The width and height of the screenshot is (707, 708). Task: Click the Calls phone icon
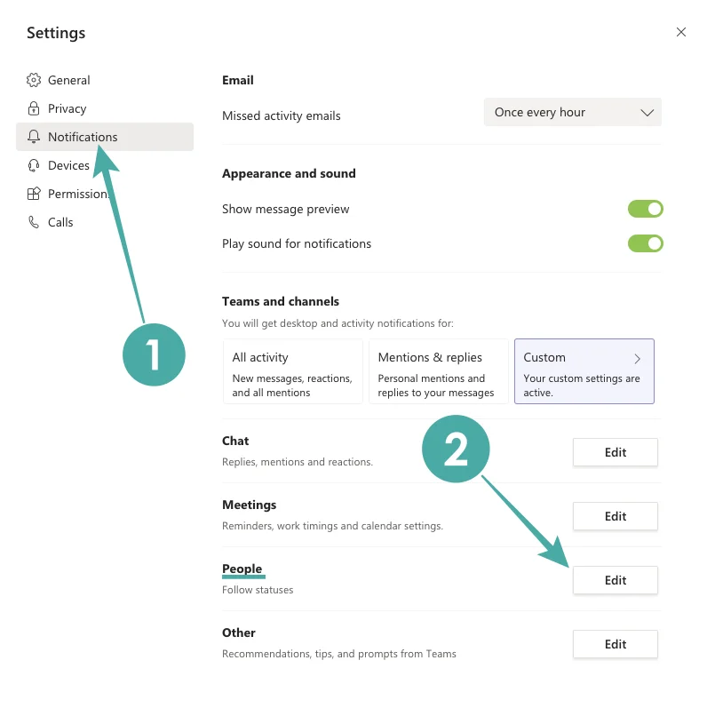34,222
